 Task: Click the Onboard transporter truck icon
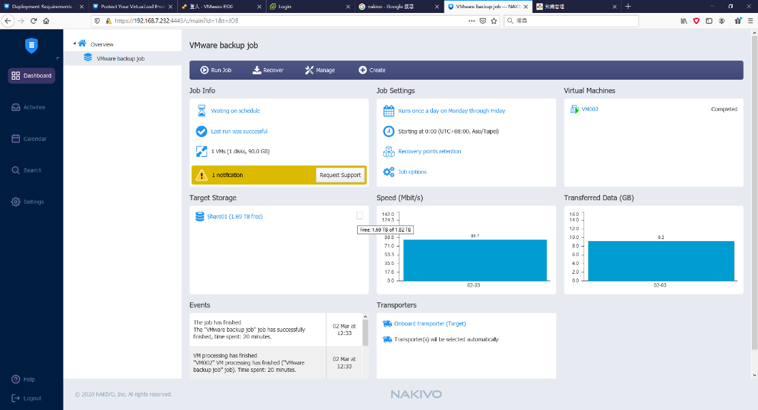tap(387, 324)
